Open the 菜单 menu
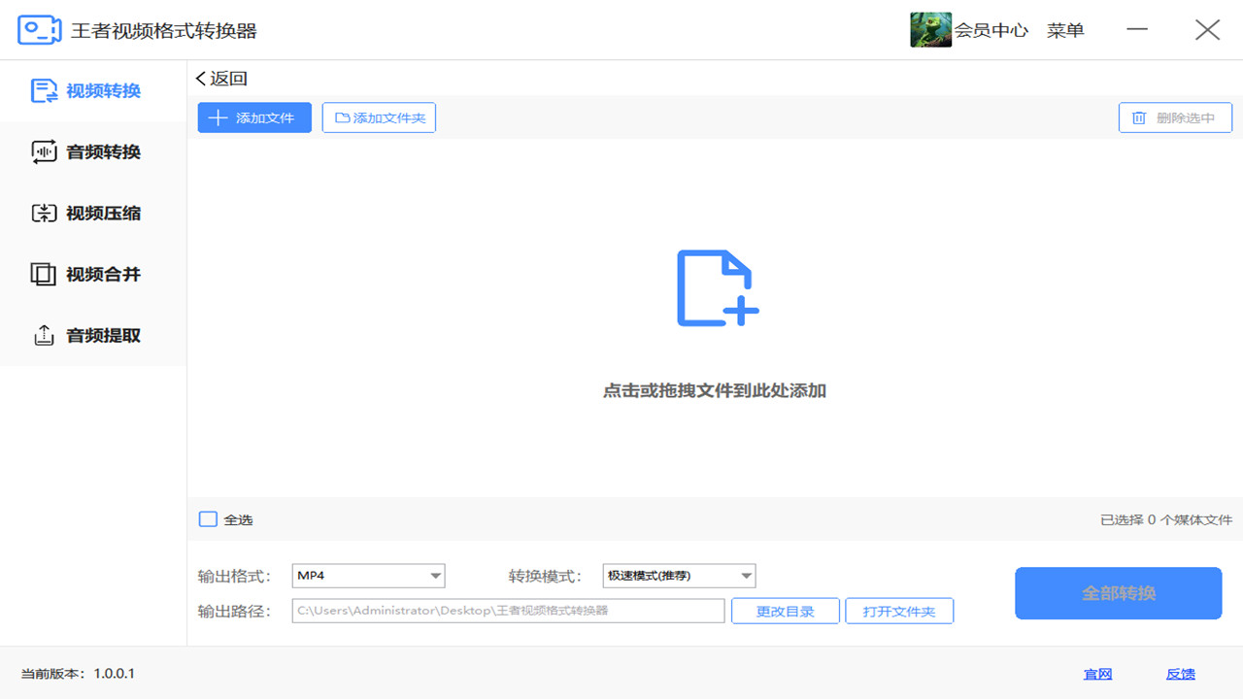1243x699 pixels. pos(1064,29)
